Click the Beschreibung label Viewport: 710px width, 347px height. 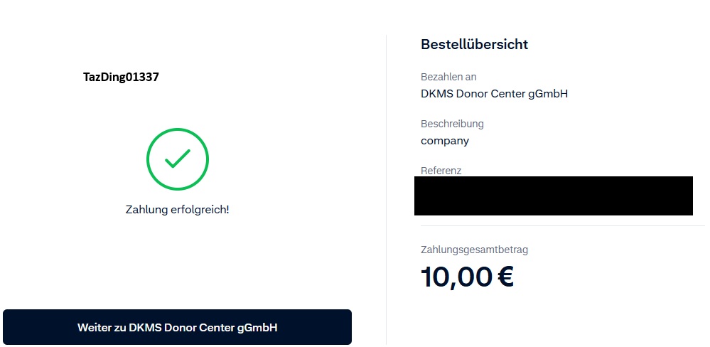tap(452, 124)
